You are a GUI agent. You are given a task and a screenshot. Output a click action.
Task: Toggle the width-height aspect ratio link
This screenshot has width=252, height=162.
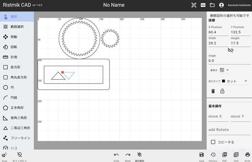[x=230, y=50]
